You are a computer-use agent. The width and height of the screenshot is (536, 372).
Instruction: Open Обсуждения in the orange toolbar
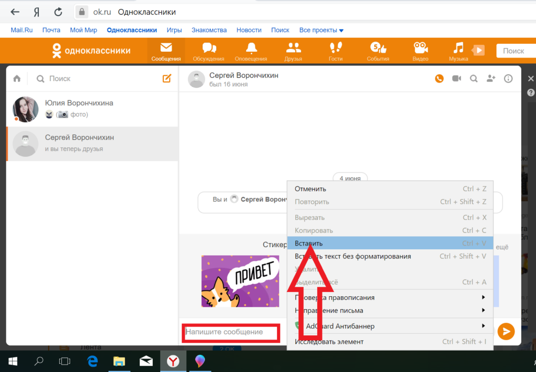tap(208, 51)
